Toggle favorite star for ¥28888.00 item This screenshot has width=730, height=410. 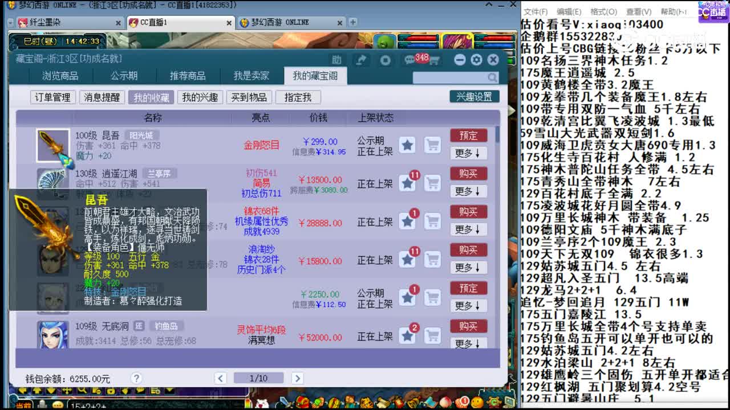(407, 222)
